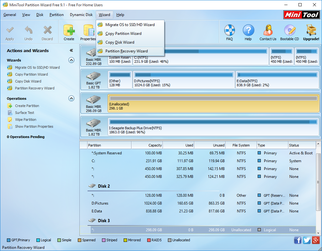
Task: Sort by the File System column header
Action: point(241,145)
